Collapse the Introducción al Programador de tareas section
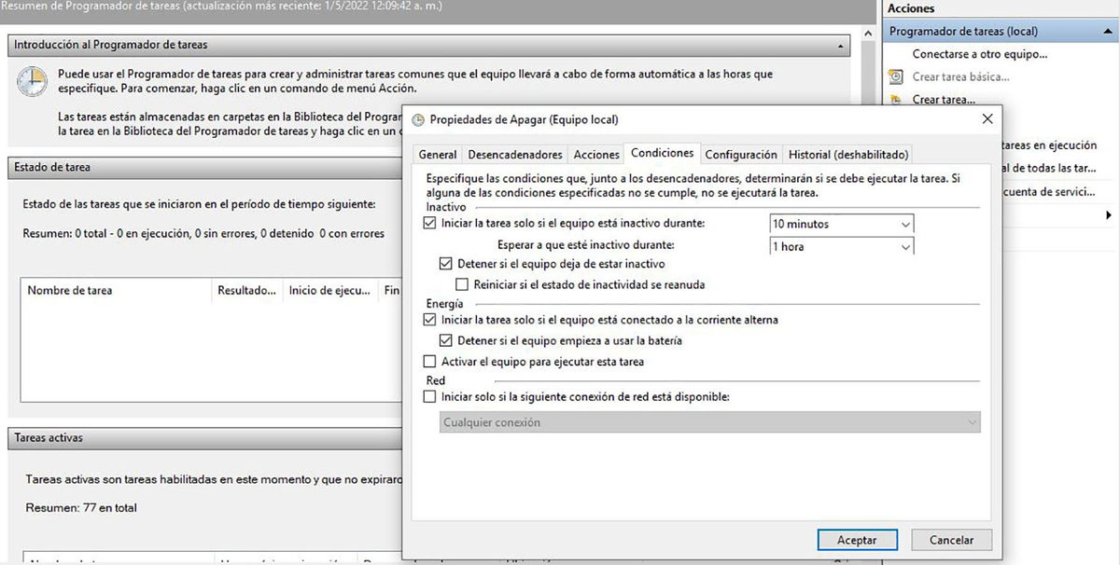Screen dimensions: 1120x565 click(839, 44)
